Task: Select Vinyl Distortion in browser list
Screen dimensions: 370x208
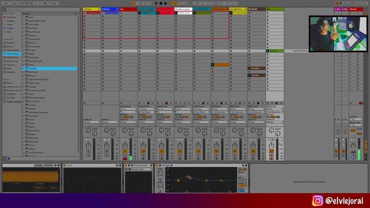Action: [x=36, y=153]
